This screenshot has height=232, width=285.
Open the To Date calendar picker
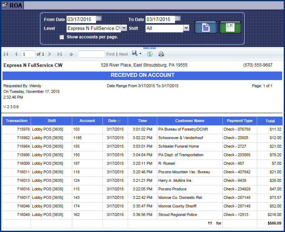pos(178,19)
